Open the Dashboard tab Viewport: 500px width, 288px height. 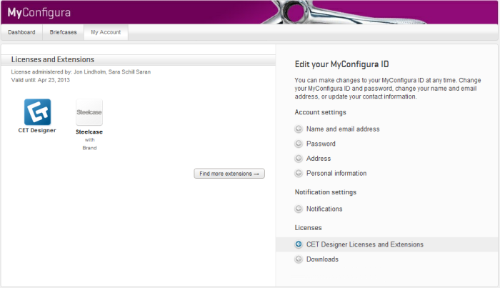21,32
